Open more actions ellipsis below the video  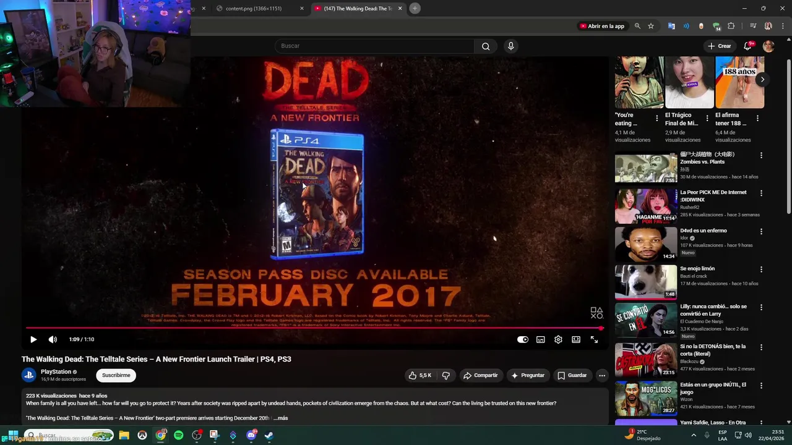602,375
